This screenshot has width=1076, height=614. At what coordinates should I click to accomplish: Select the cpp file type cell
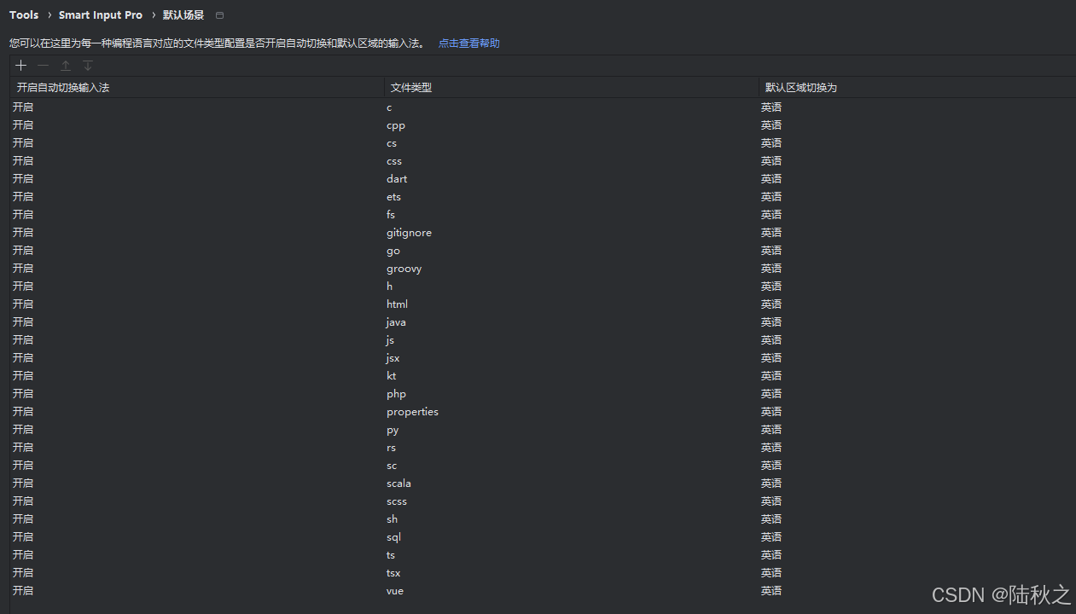coord(396,125)
